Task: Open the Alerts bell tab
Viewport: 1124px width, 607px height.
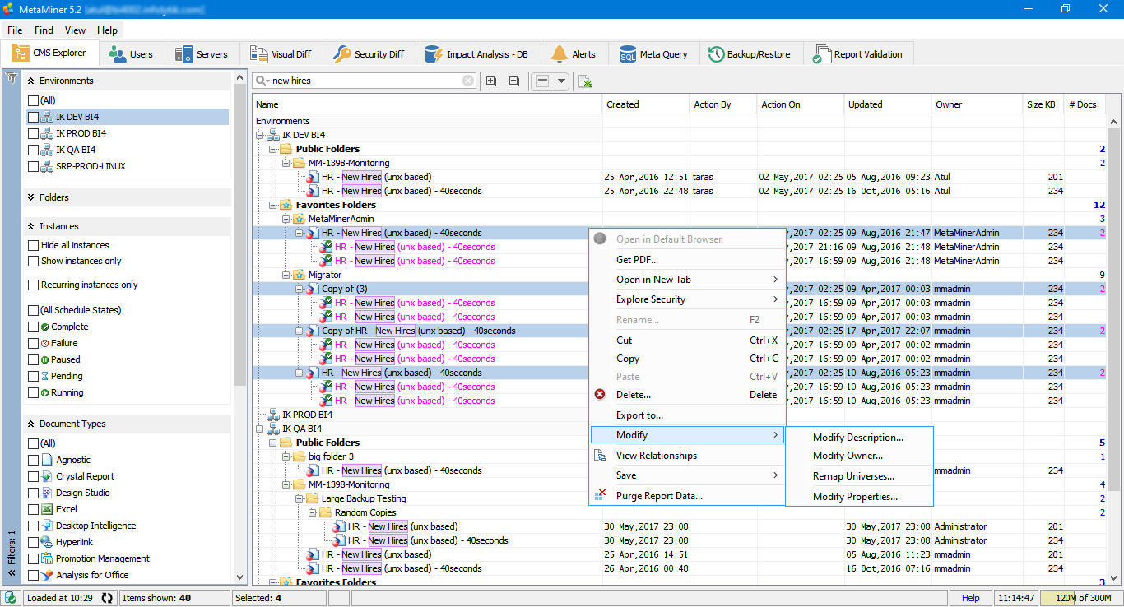Action: pos(574,54)
